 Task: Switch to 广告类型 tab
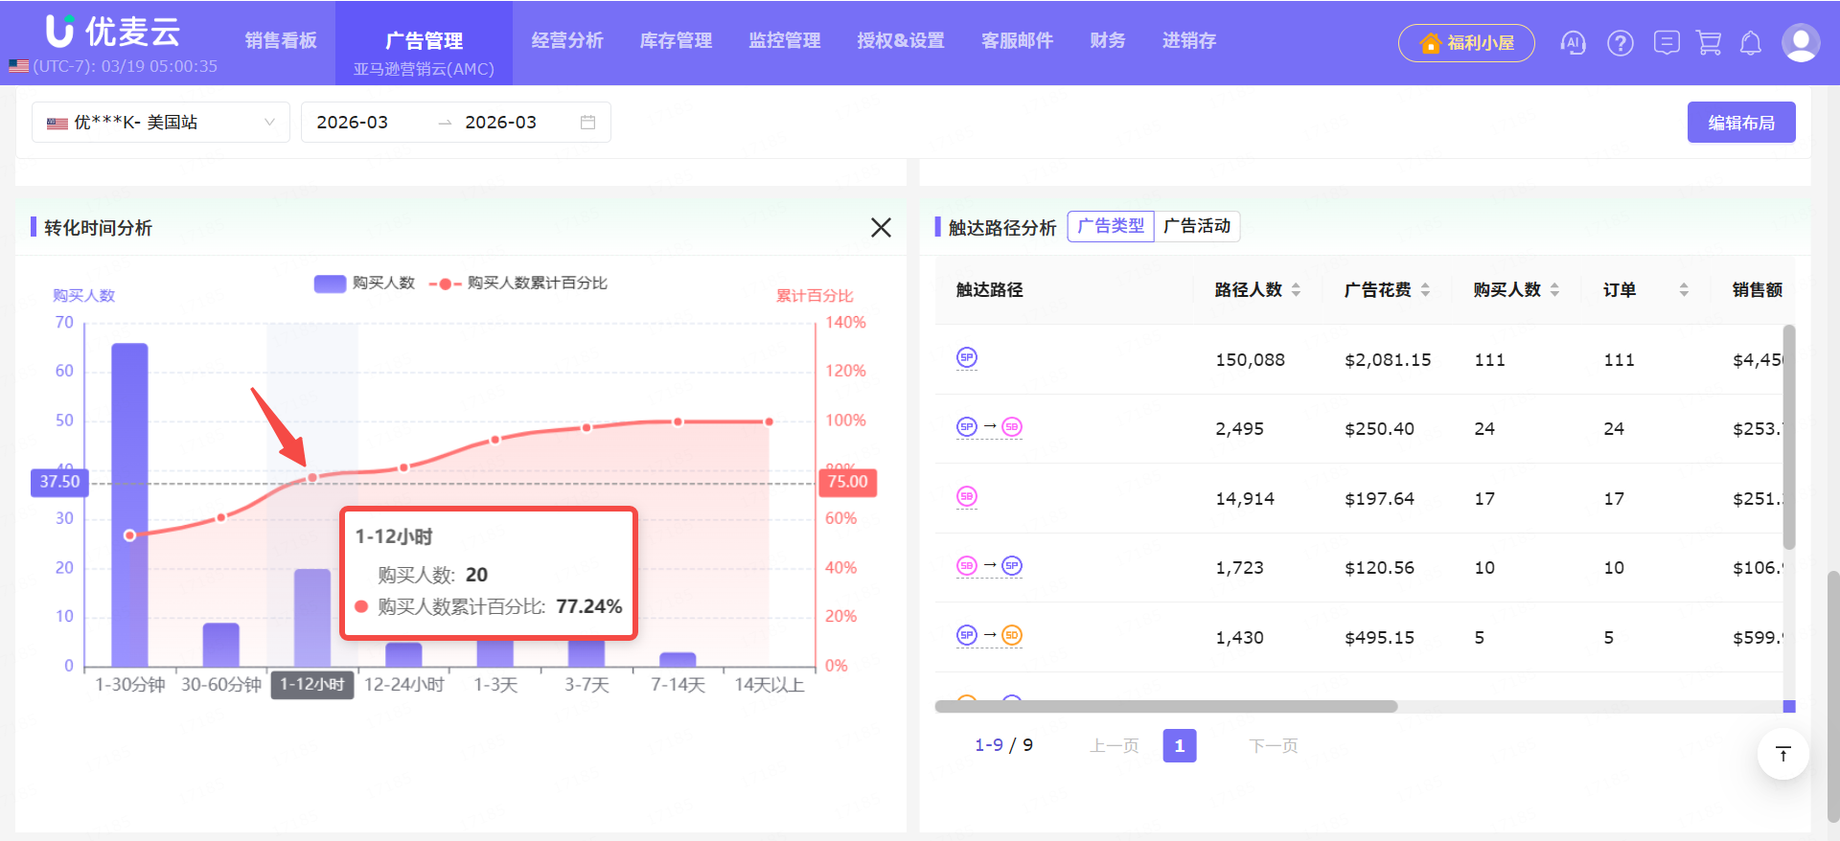pos(1111,226)
